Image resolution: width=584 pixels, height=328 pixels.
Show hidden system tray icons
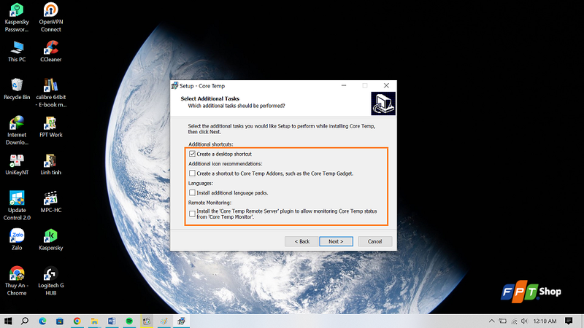pos(491,321)
